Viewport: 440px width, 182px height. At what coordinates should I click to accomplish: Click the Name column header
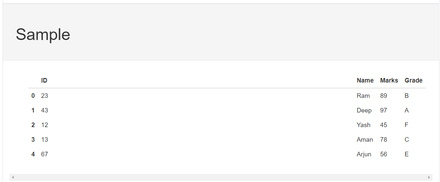pos(365,81)
